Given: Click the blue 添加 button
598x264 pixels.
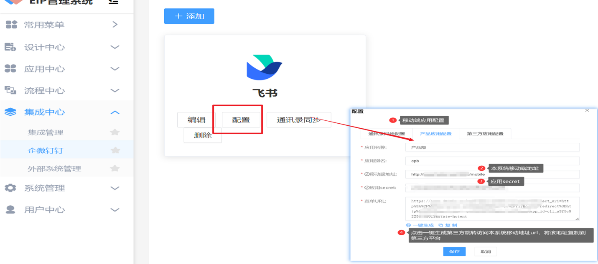Looking at the screenshot, I should tap(189, 16).
